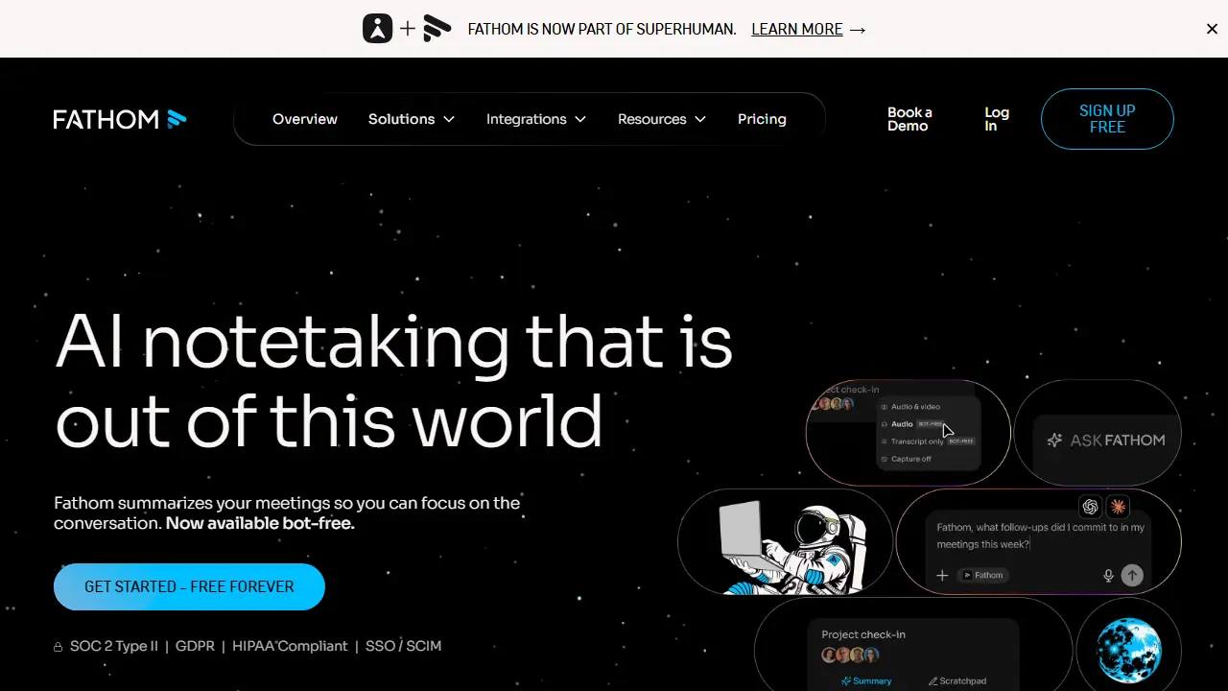
Task: Dismiss the announcement banner with the X
Action: point(1212,29)
